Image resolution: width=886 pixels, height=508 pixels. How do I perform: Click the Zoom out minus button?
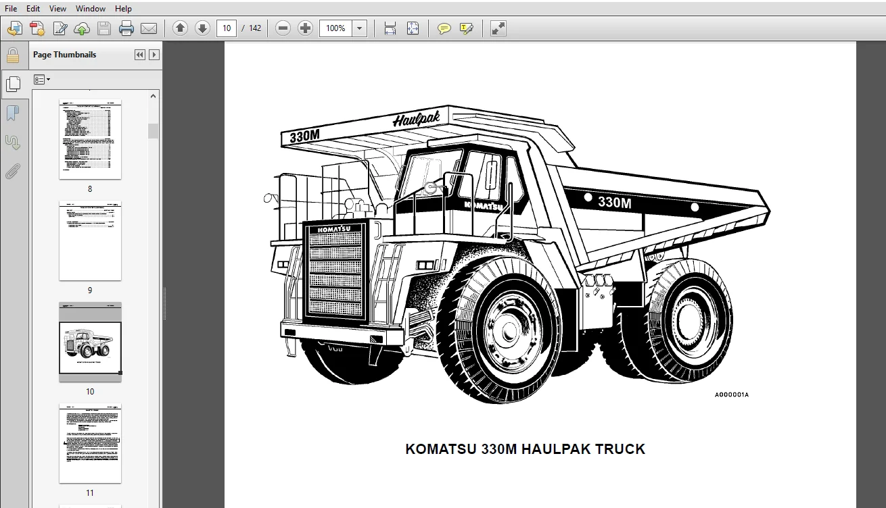283,28
